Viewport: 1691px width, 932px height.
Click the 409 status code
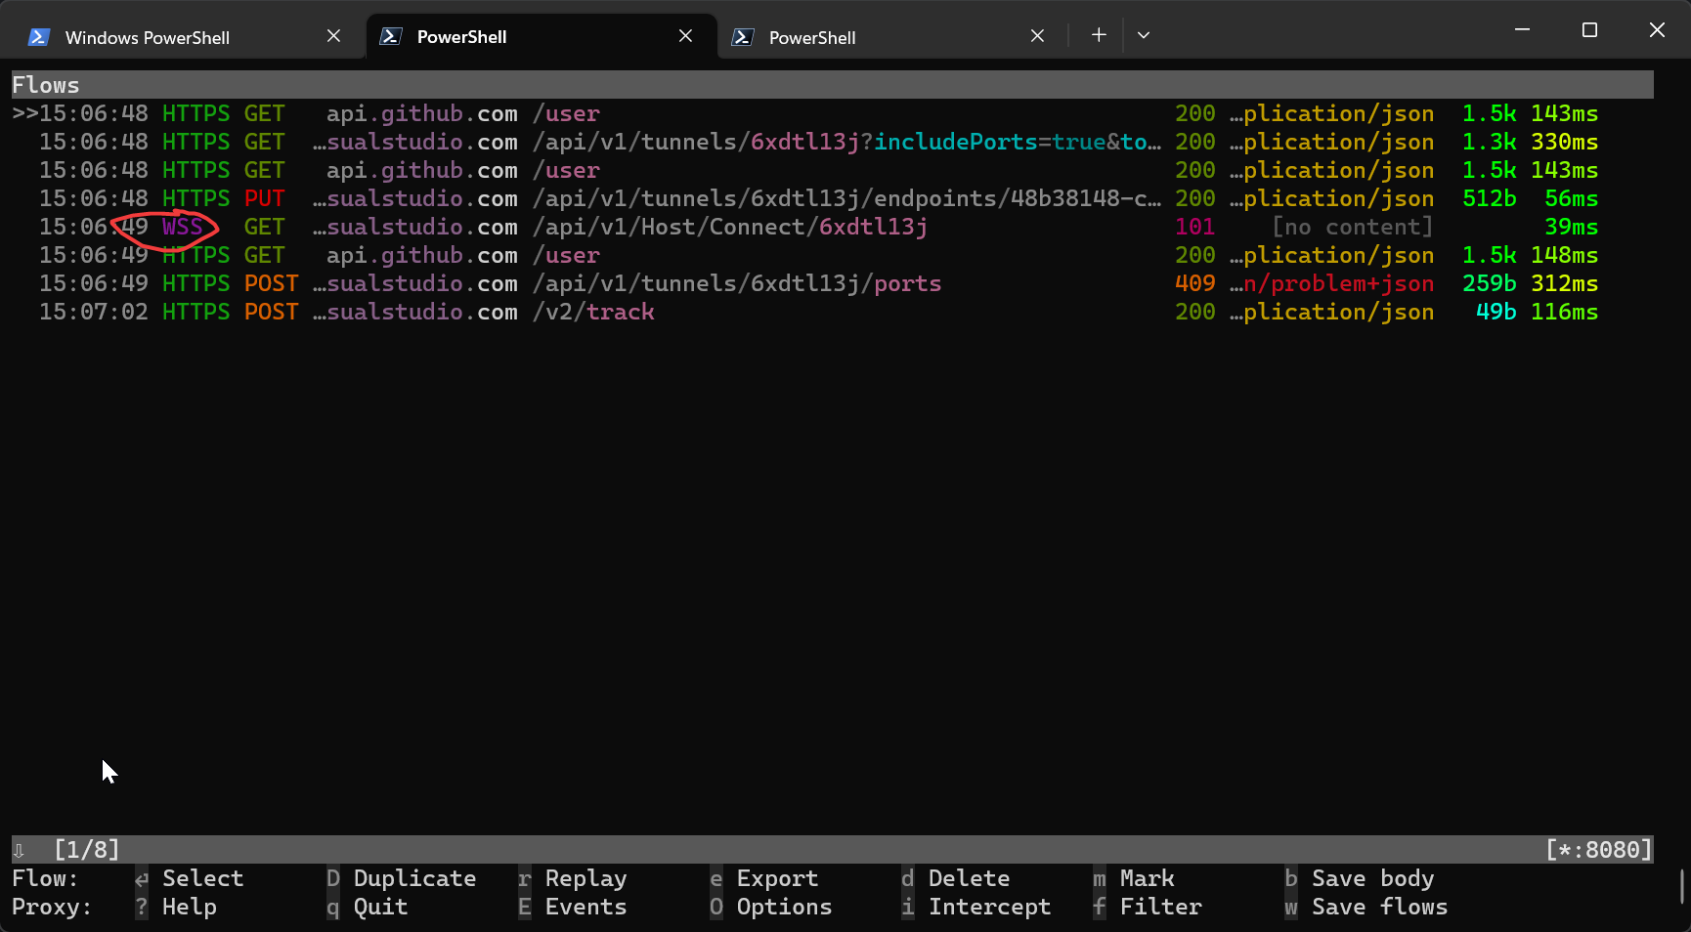pos(1194,283)
